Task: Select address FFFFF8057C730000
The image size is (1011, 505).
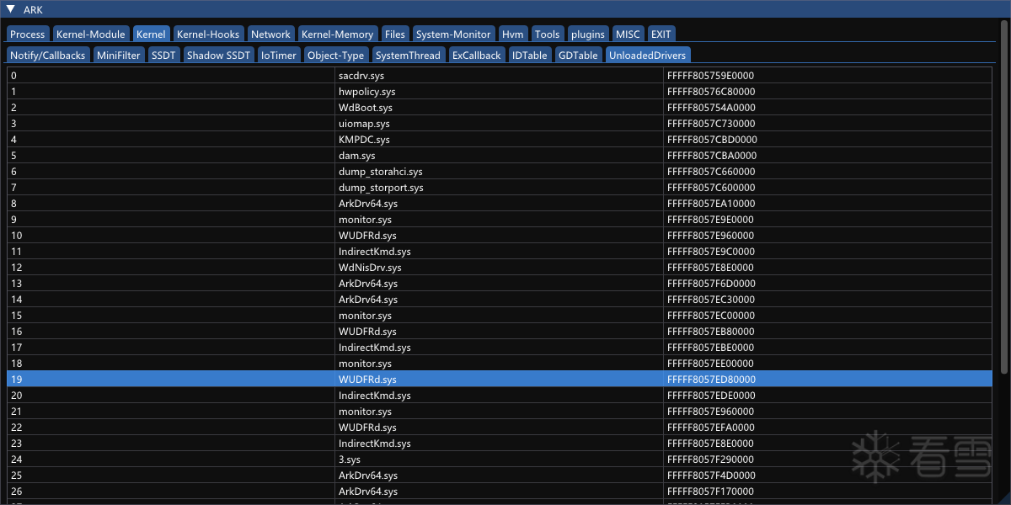Action: pos(711,124)
